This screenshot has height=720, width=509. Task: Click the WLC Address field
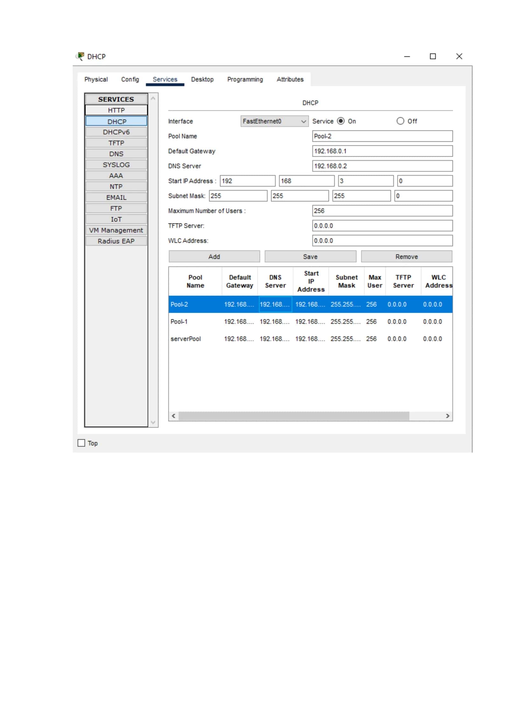pos(382,241)
